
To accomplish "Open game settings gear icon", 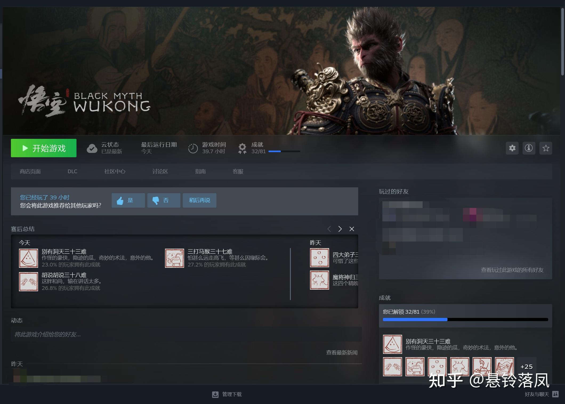I will pyautogui.click(x=512, y=148).
